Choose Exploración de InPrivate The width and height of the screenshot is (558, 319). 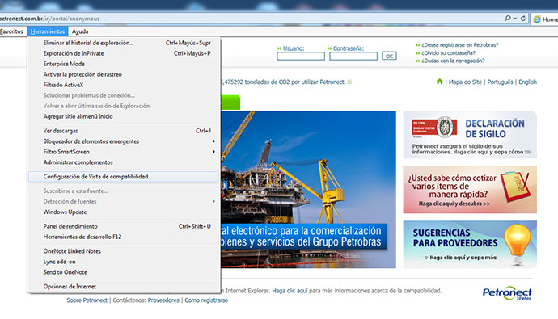[124, 53]
